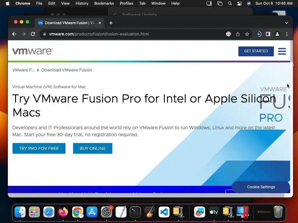
Task: Click TRY PRO FOR FREE button
Action: (x=39, y=148)
